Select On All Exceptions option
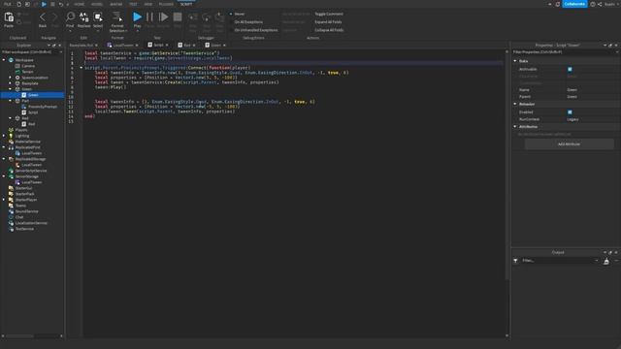This screenshot has height=349, width=621. tap(245, 21)
